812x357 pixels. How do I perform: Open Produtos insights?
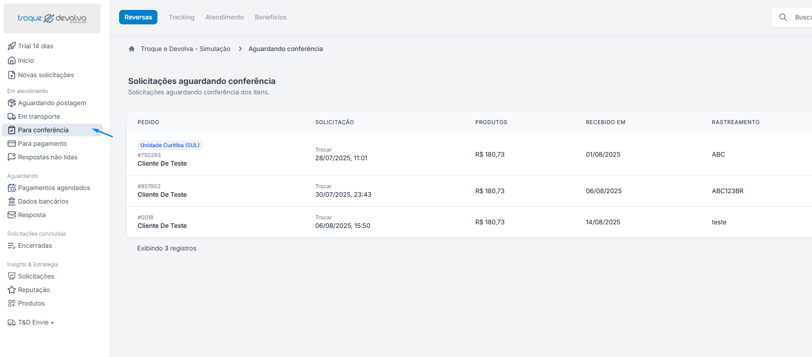[x=32, y=303]
